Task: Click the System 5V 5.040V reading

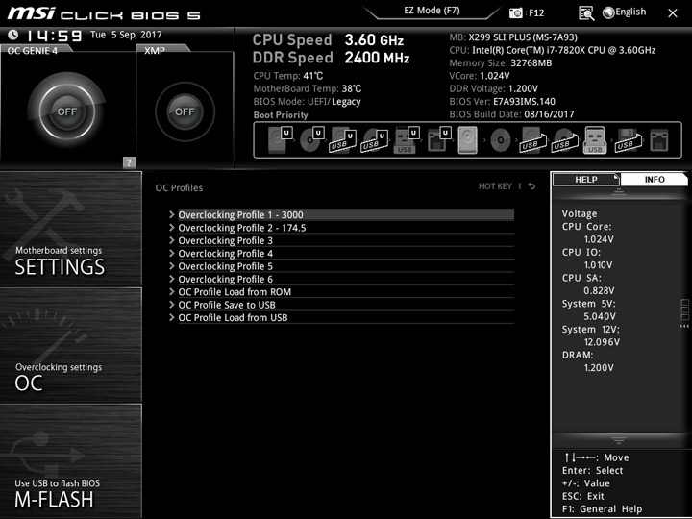Action: point(600,316)
